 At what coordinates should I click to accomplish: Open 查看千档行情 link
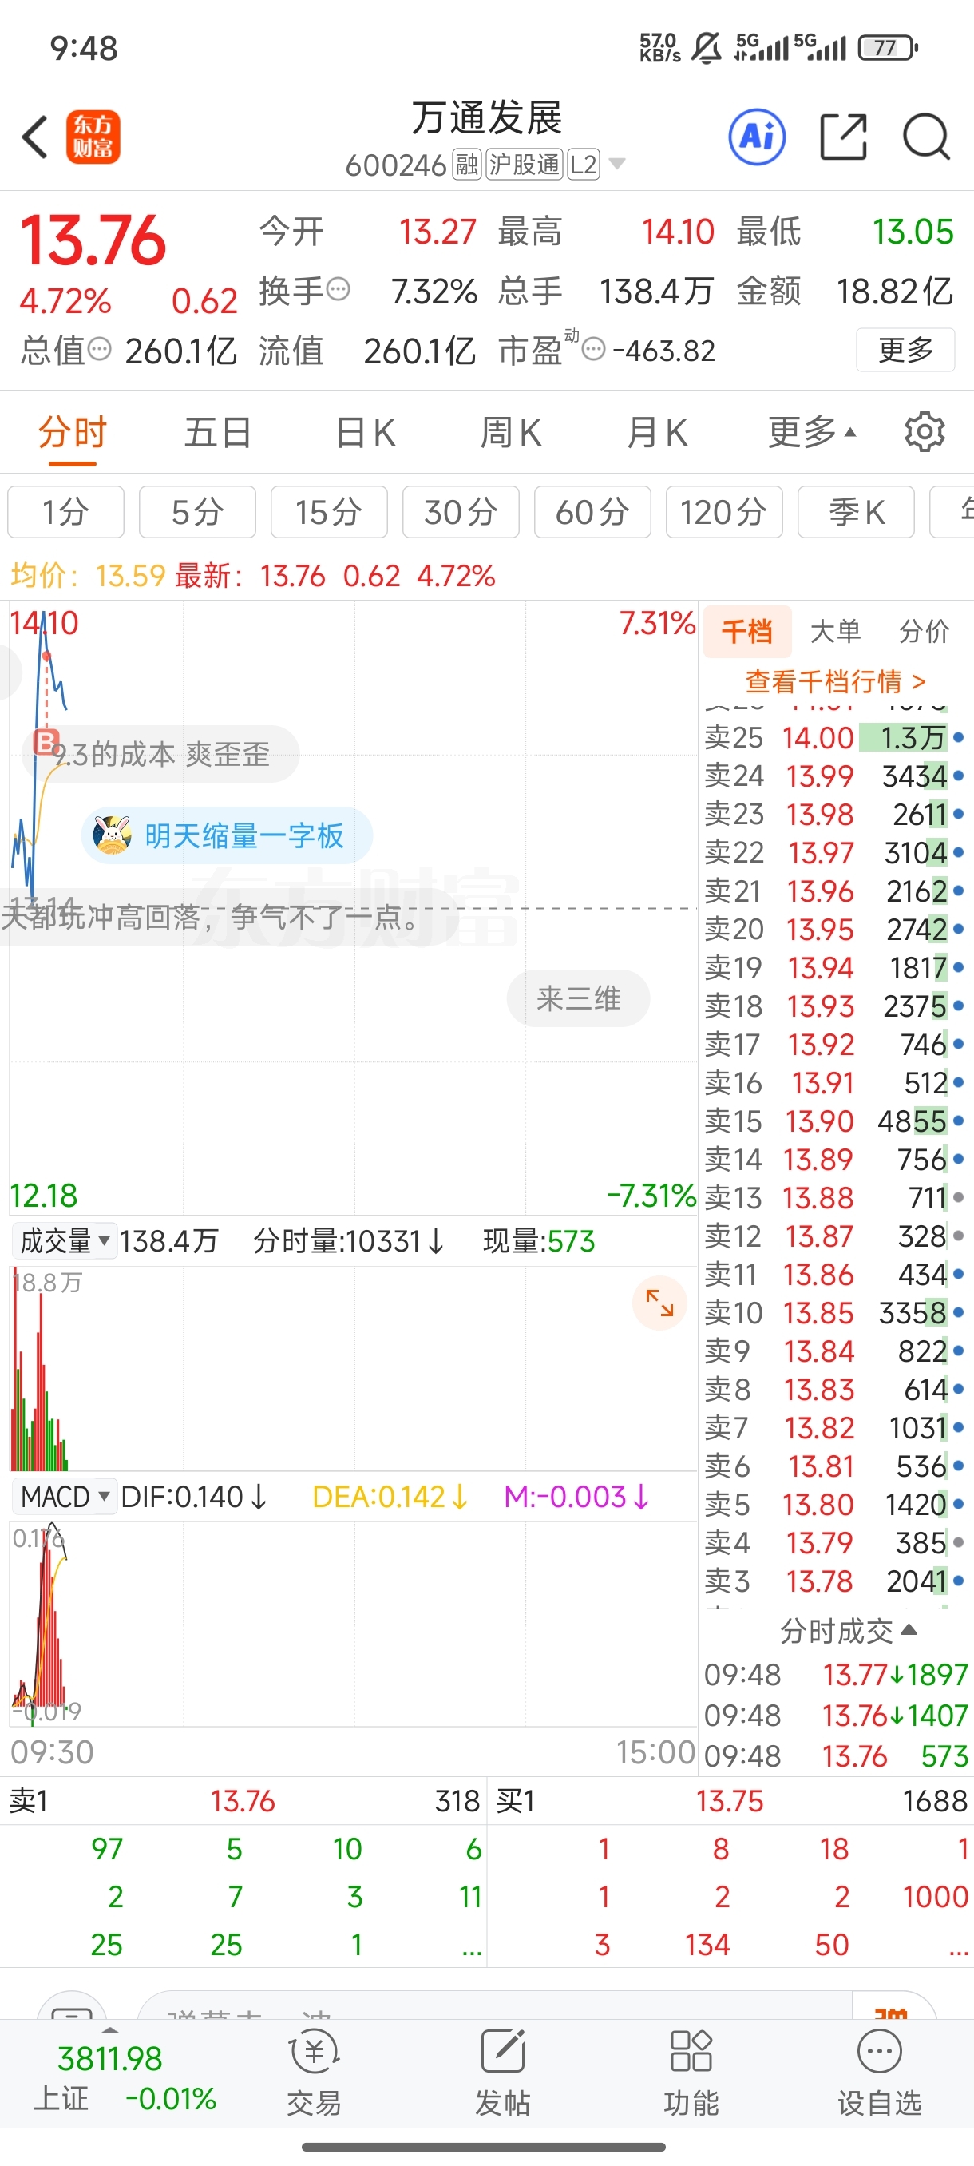coord(835,680)
